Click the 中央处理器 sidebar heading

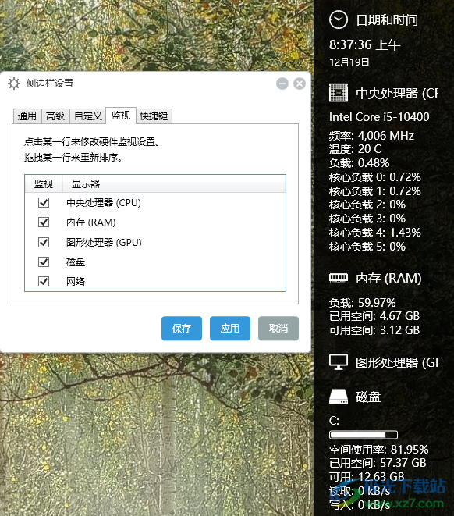[397, 93]
